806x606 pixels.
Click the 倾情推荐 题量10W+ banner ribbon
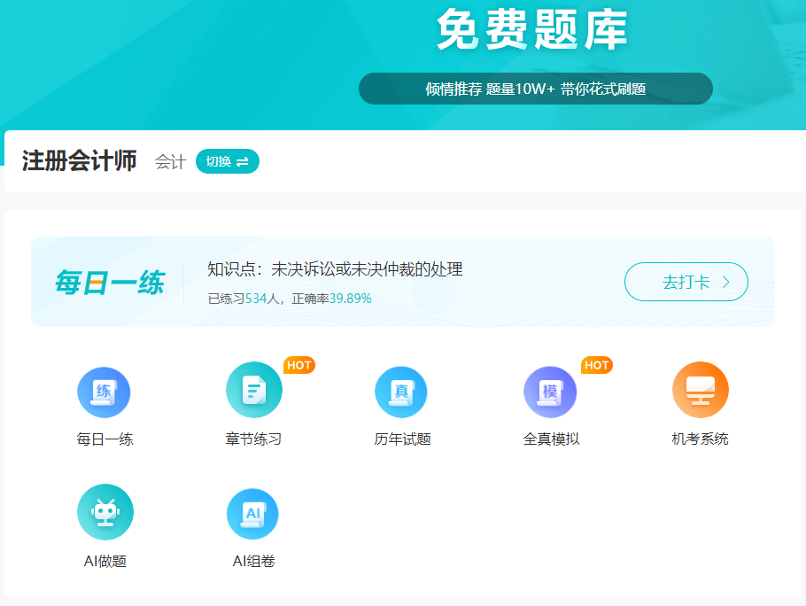pos(535,89)
